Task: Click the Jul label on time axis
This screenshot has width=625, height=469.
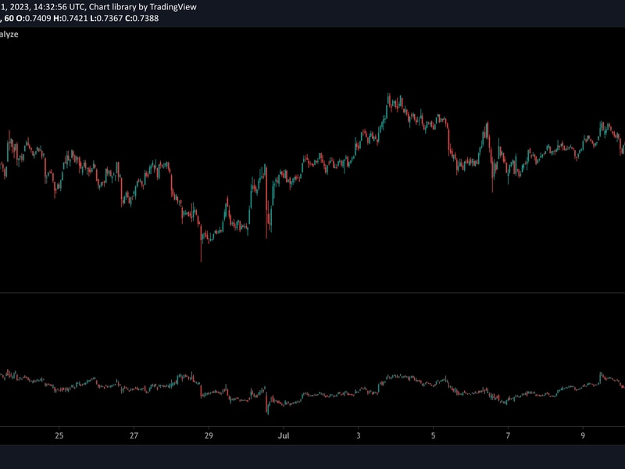Action: (284, 435)
